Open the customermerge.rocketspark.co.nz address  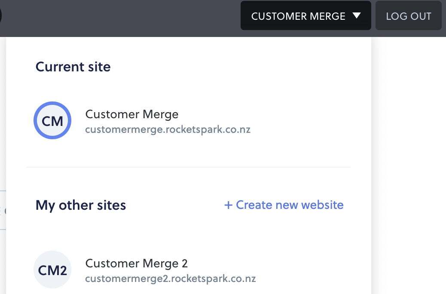click(x=168, y=129)
